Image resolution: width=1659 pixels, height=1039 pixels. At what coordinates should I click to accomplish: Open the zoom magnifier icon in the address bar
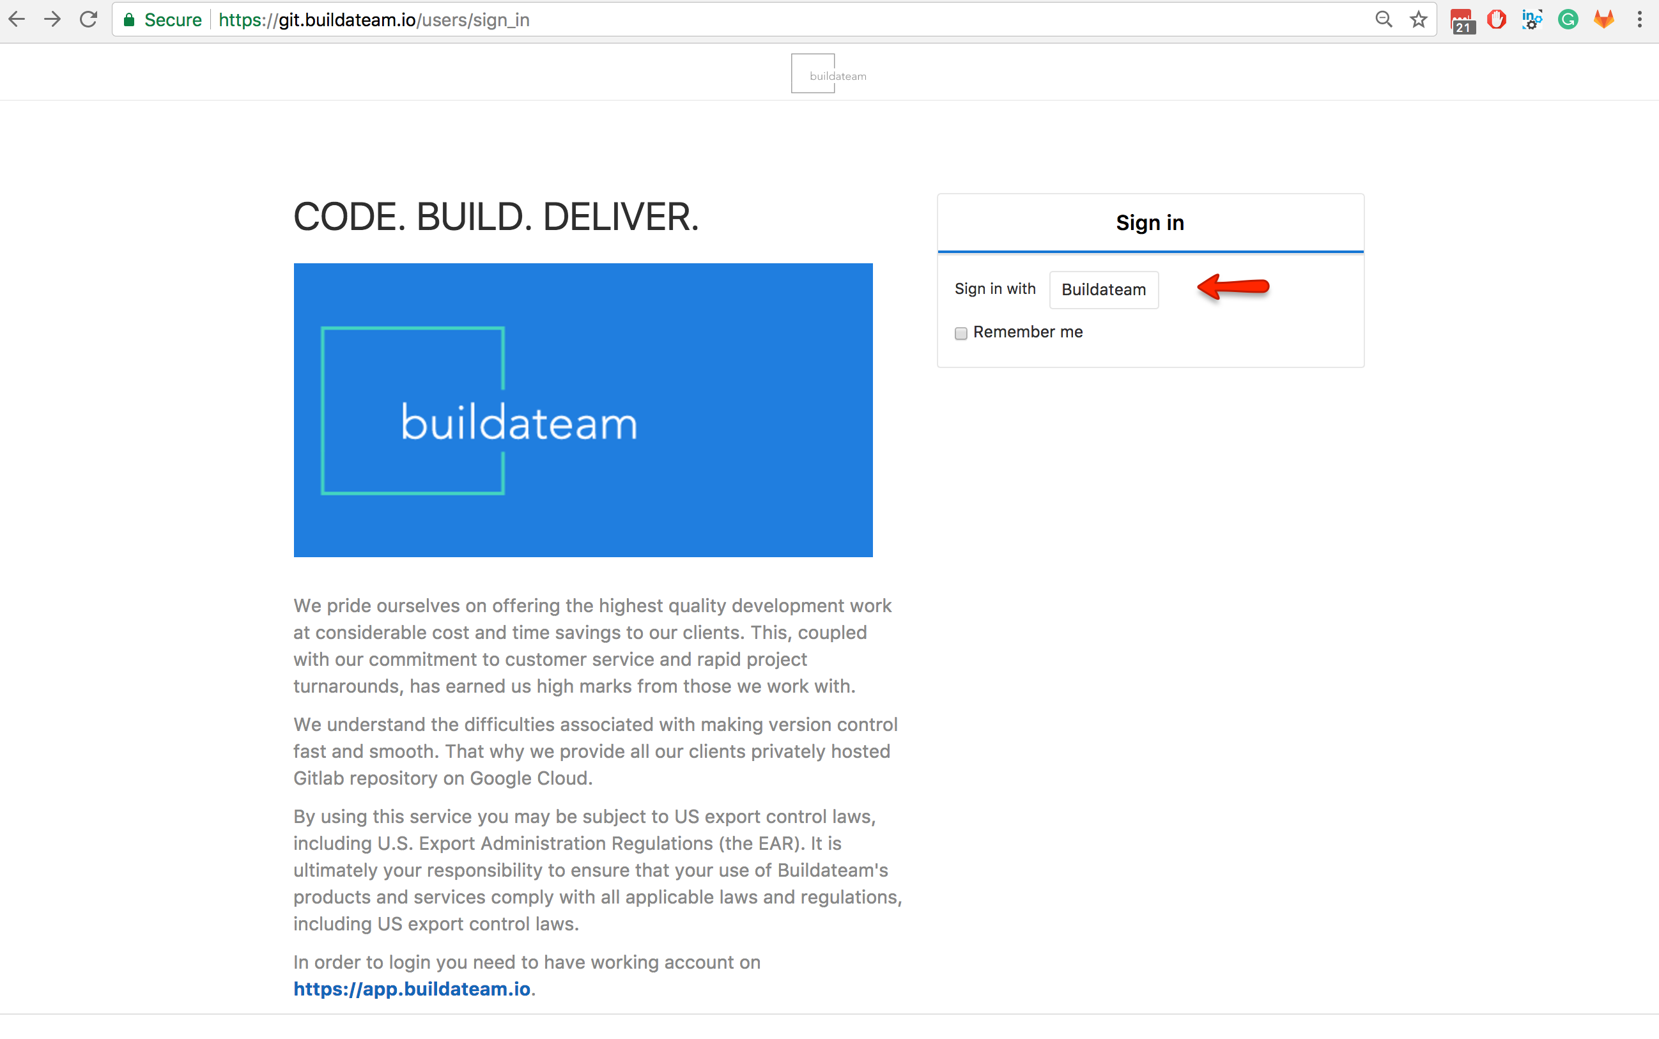(1384, 19)
